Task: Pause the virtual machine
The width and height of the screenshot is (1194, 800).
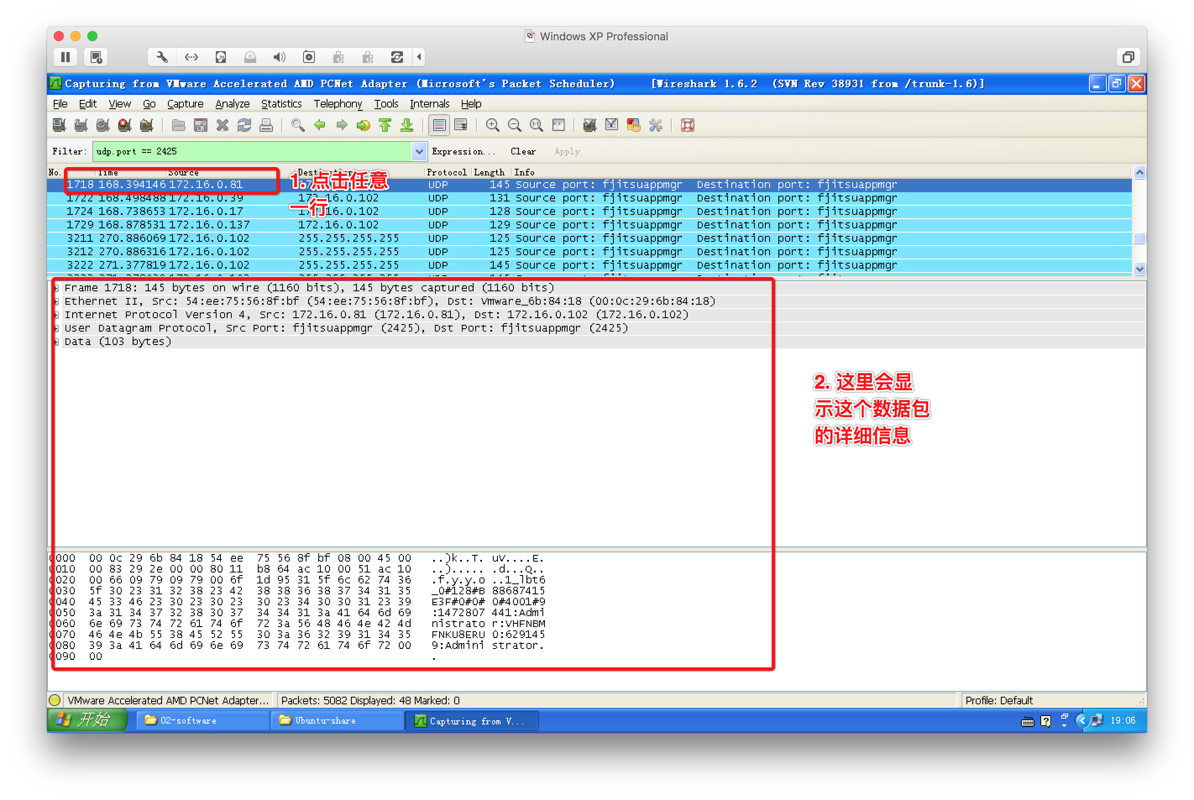Action: [65, 57]
